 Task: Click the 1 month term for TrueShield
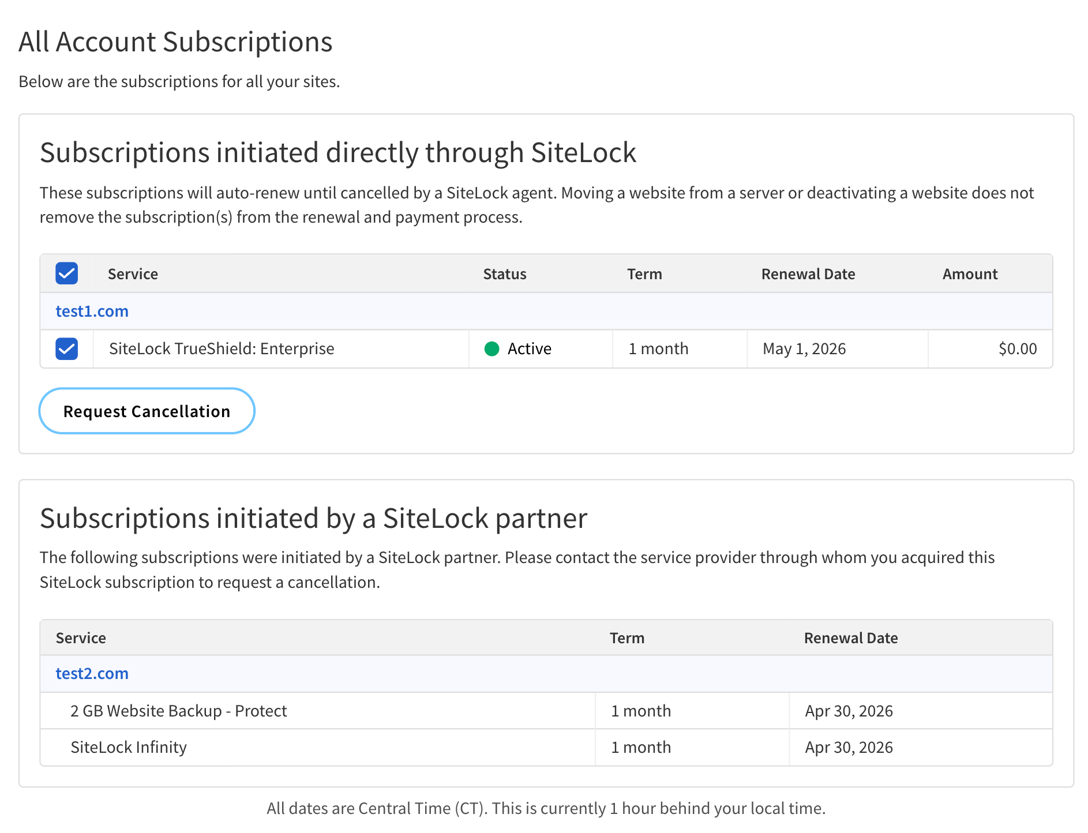658,348
